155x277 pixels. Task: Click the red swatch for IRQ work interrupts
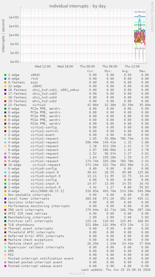[5, 210]
